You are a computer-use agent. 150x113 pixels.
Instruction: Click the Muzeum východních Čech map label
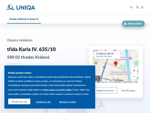(x=120, y=73)
